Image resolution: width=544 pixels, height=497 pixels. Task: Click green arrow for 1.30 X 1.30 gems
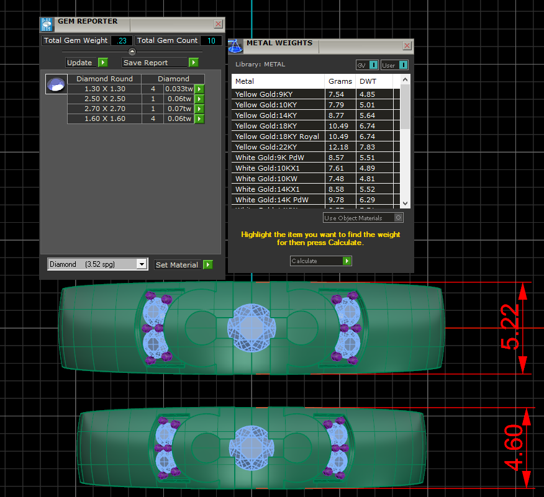pyautogui.click(x=199, y=89)
